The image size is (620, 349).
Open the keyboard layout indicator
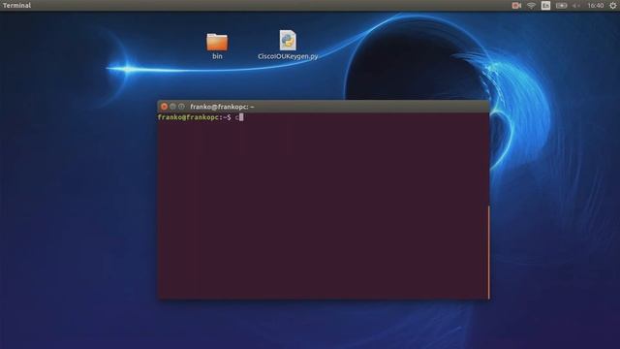[x=545, y=6]
